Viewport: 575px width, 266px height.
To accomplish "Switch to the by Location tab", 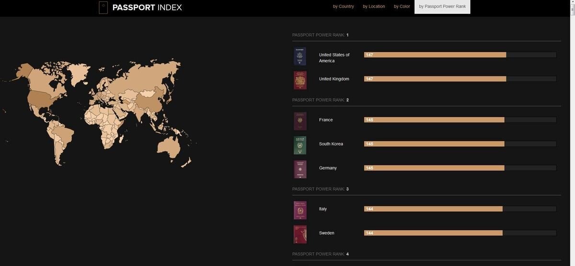I will [374, 6].
